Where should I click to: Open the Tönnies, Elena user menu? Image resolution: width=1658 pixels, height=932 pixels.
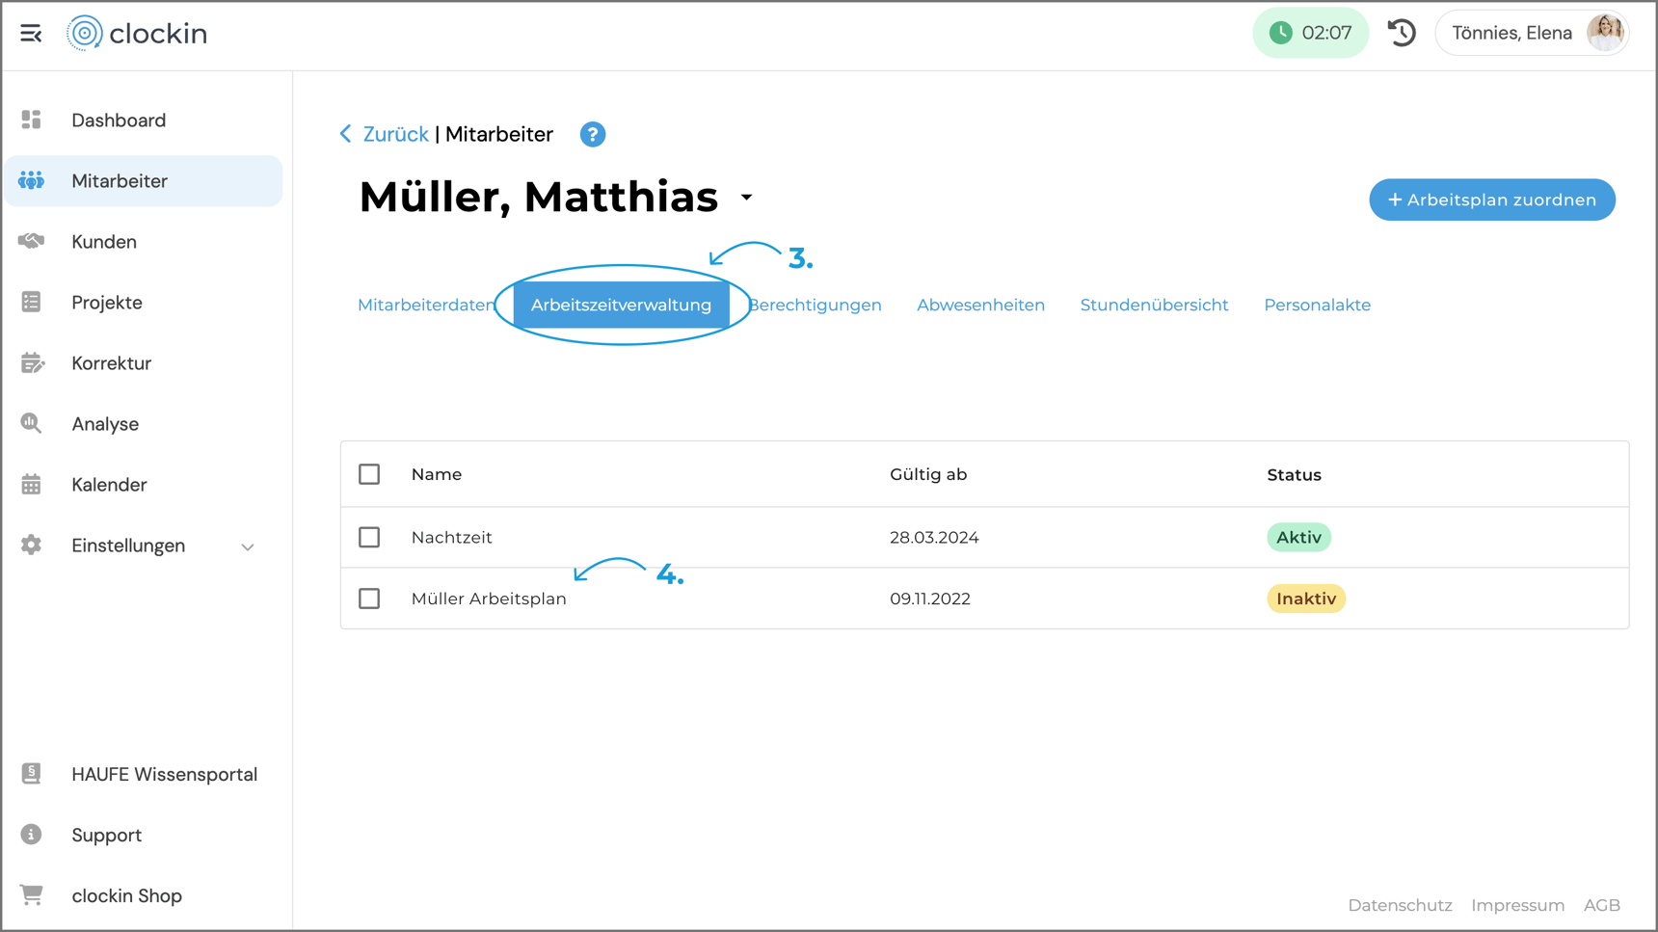[1533, 33]
